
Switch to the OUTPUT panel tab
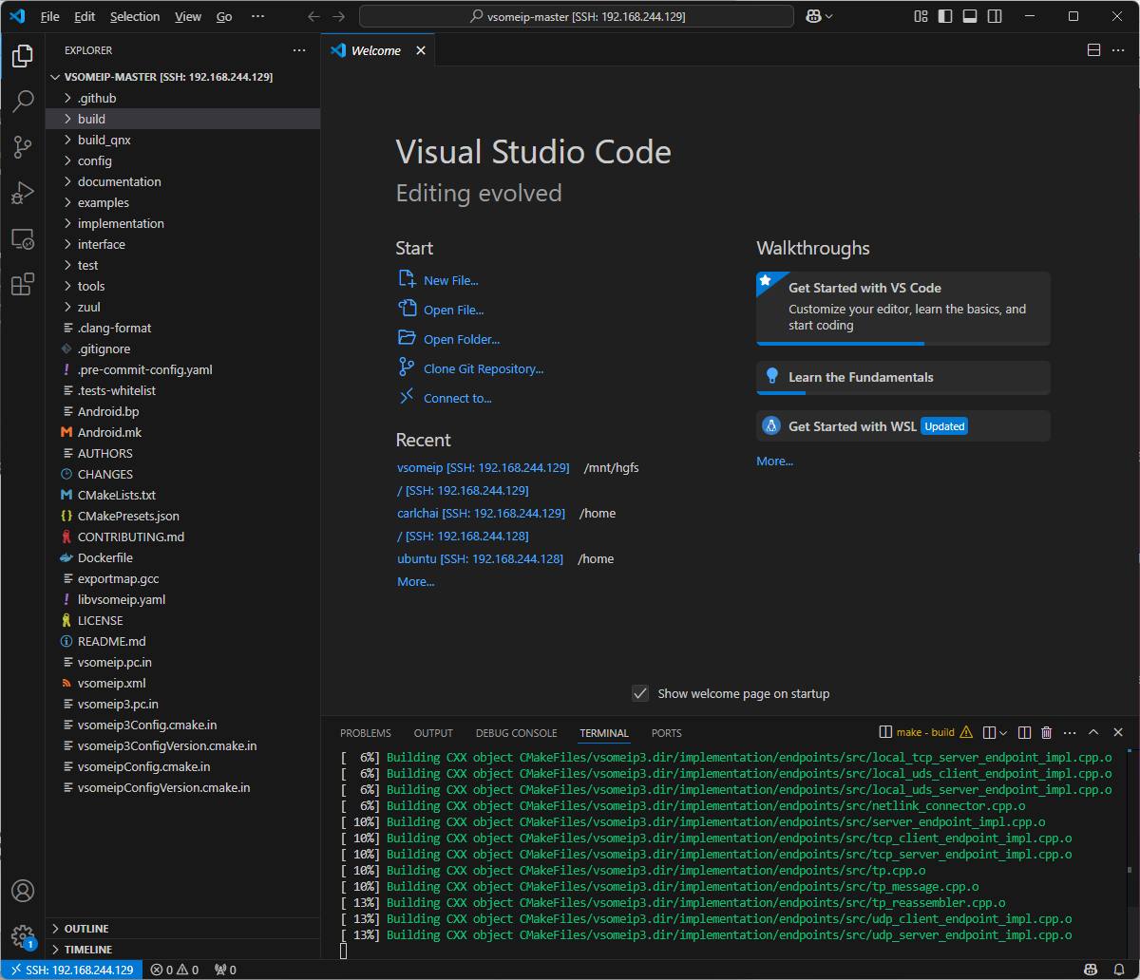(433, 733)
